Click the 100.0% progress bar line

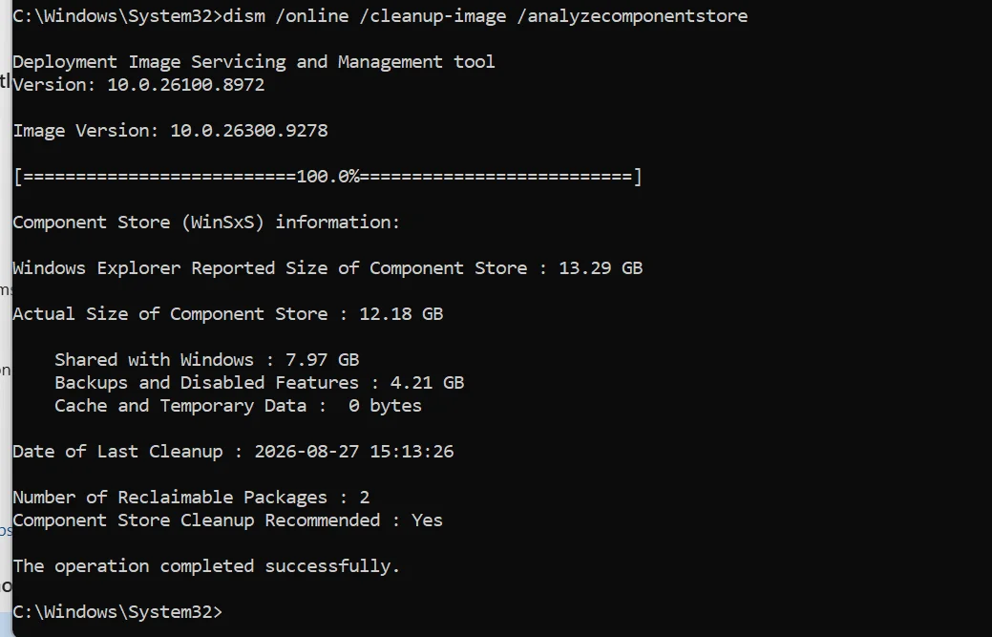(x=327, y=177)
